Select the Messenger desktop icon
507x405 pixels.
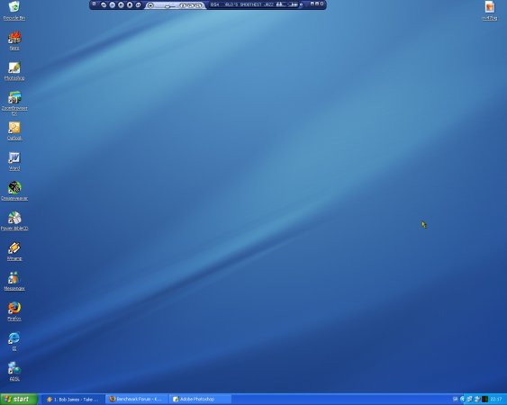tap(14, 281)
